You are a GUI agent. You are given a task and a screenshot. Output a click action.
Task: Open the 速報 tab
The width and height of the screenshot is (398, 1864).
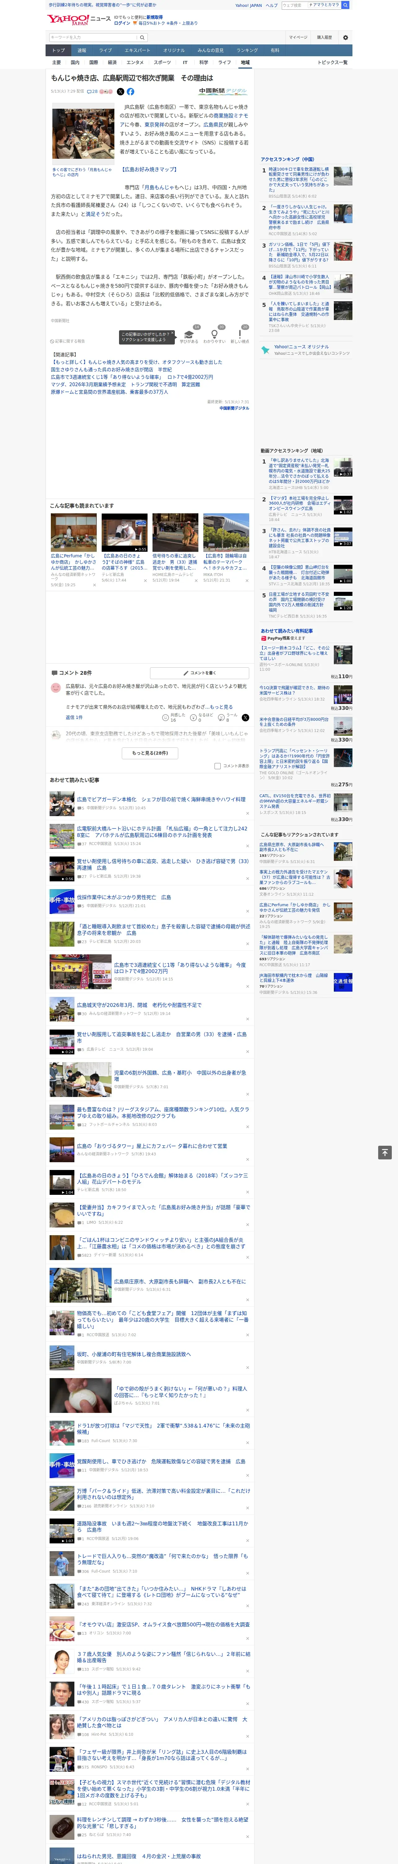(82, 50)
